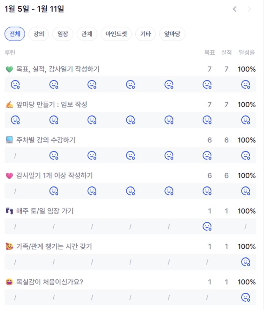The height and width of the screenshot is (310, 264).
Task: Filter routines by 관계 category
Action: click(87, 34)
